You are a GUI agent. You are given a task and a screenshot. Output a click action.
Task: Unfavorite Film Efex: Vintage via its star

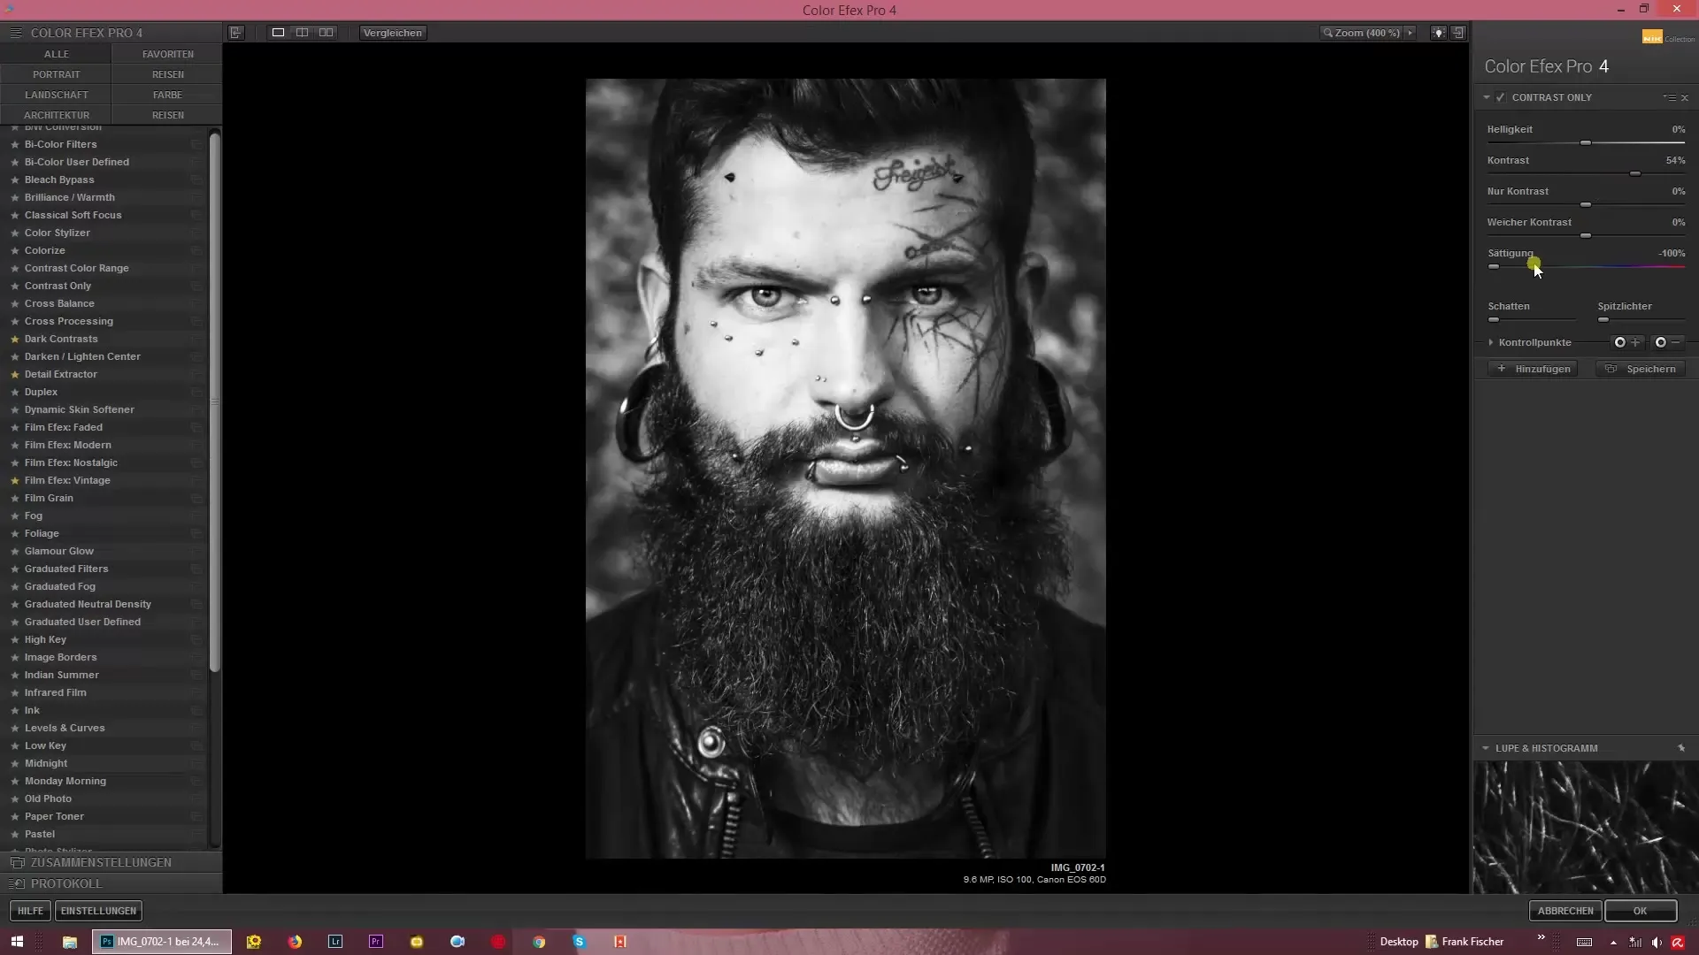click(x=15, y=480)
